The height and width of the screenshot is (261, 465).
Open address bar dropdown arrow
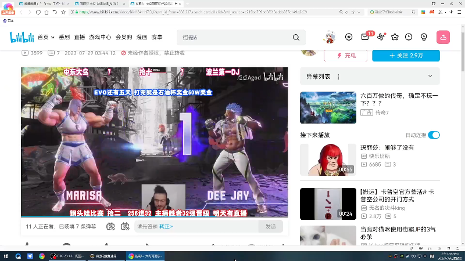359,12
